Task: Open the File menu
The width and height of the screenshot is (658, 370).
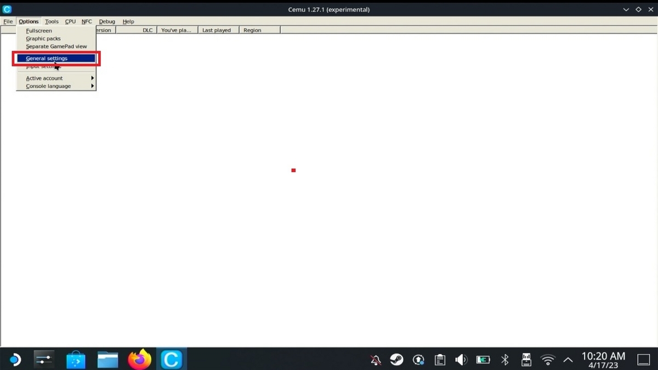Action: tap(8, 21)
